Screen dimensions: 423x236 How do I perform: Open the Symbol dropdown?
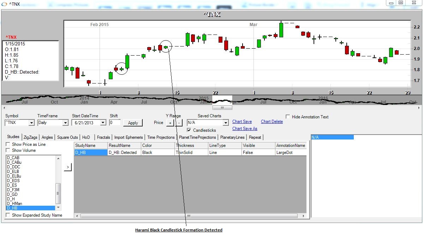pyautogui.click(x=31, y=123)
